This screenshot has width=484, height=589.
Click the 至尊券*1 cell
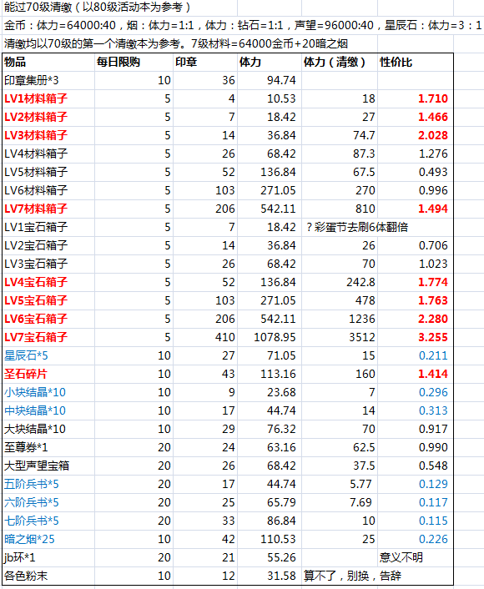(x=48, y=448)
